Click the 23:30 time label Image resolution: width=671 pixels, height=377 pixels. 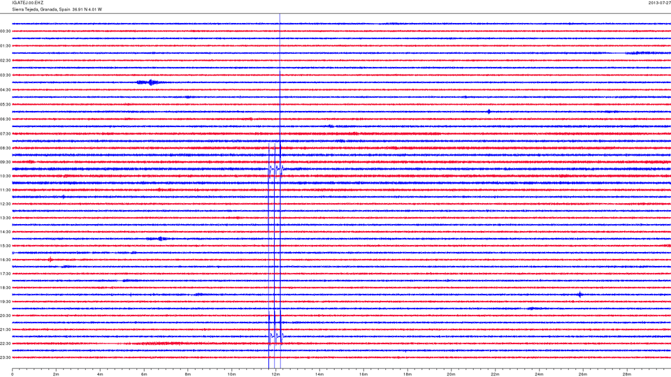(6, 357)
